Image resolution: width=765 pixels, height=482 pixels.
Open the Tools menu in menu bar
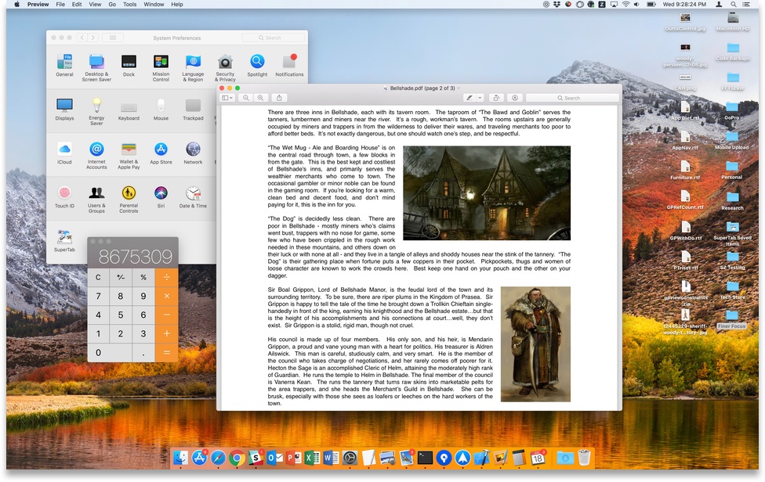tap(129, 5)
